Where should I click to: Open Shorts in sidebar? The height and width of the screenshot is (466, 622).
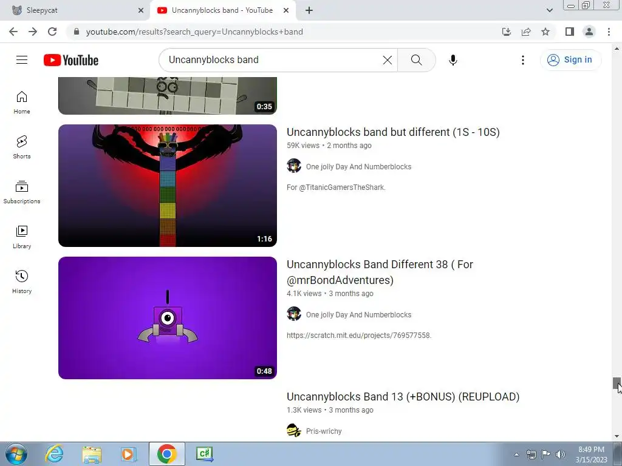(22, 147)
